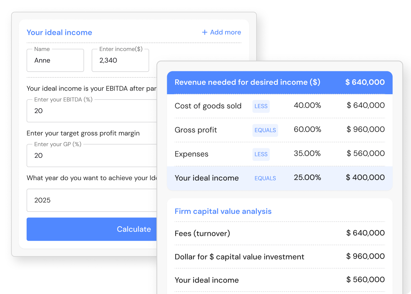Click the $ 400,000 ideal income amount
Image resolution: width=411 pixels, height=294 pixels.
pyautogui.click(x=365, y=178)
